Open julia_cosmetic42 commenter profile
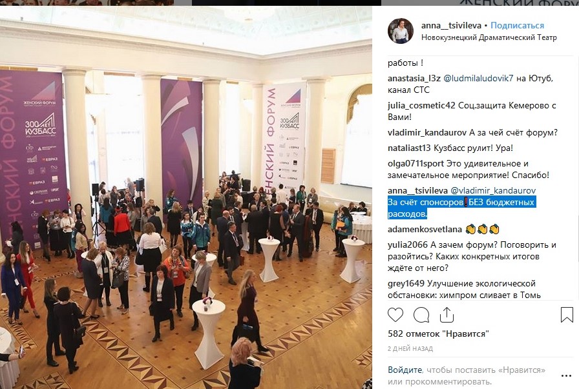Viewport: 579px width, 389px height. (x=421, y=105)
